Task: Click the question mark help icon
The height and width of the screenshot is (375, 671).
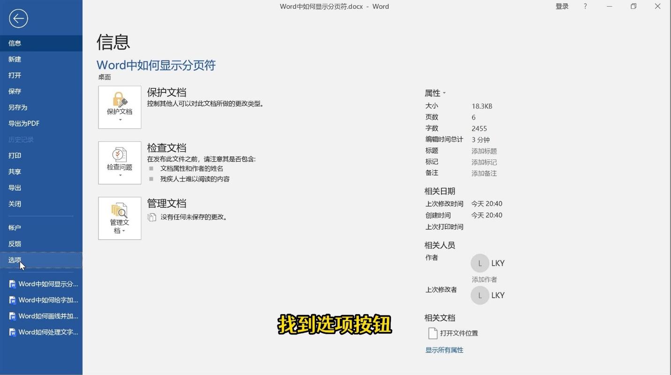Action: (585, 7)
